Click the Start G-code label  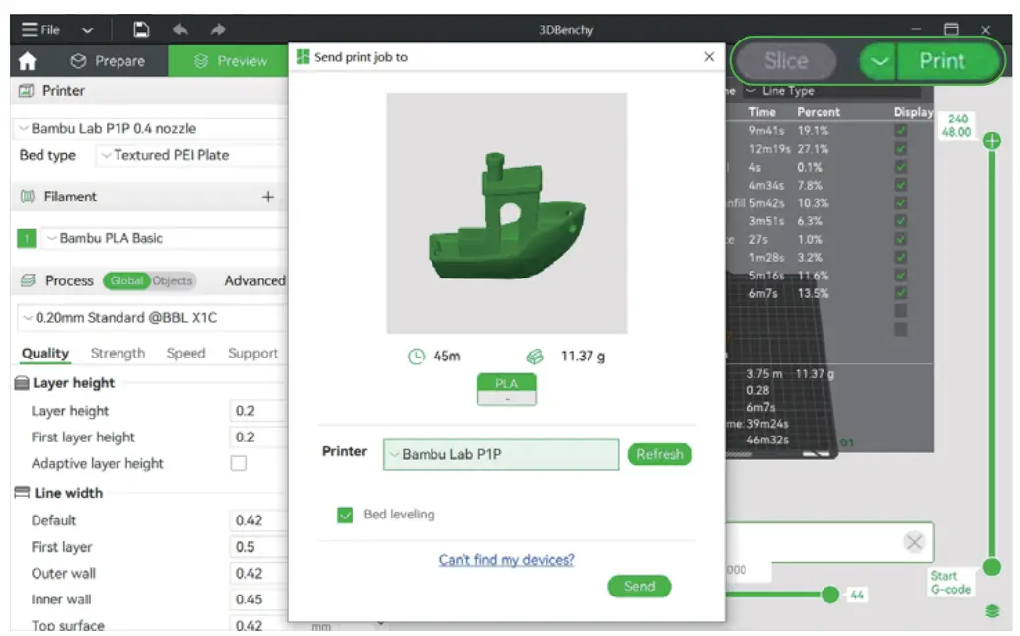pyautogui.click(x=951, y=583)
